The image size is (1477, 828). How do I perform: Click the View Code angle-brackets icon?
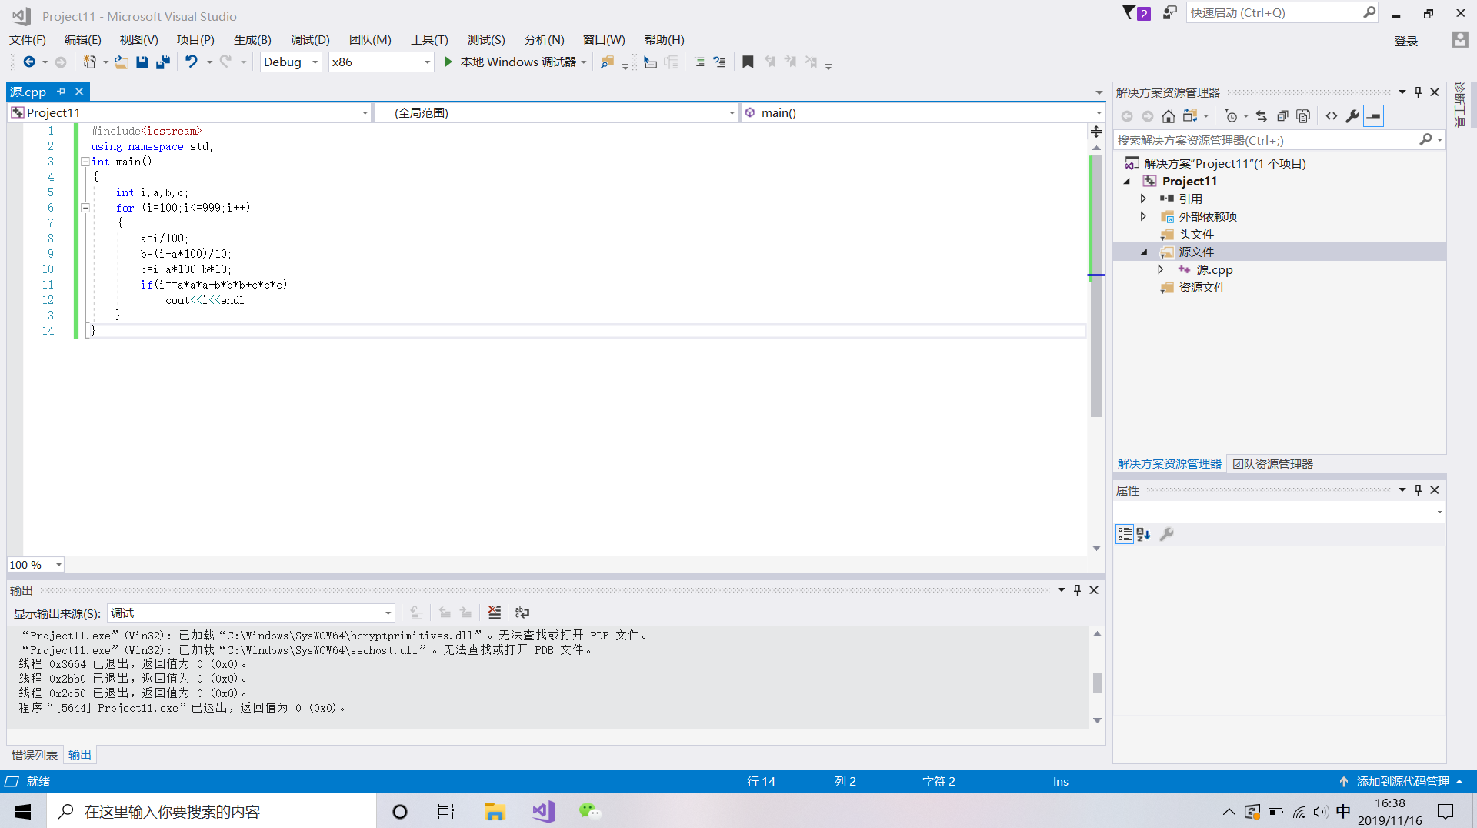tap(1332, 116)
